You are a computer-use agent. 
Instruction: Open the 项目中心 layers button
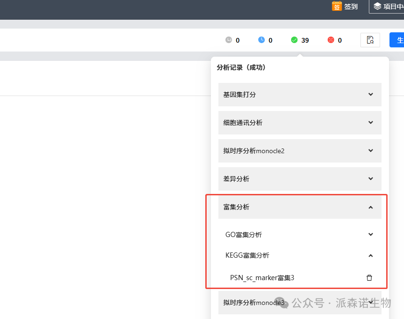point(387,7)
